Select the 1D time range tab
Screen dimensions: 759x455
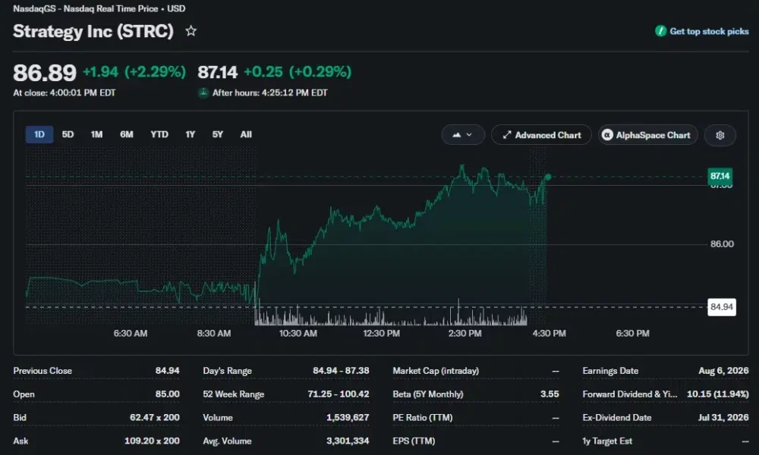39,134
